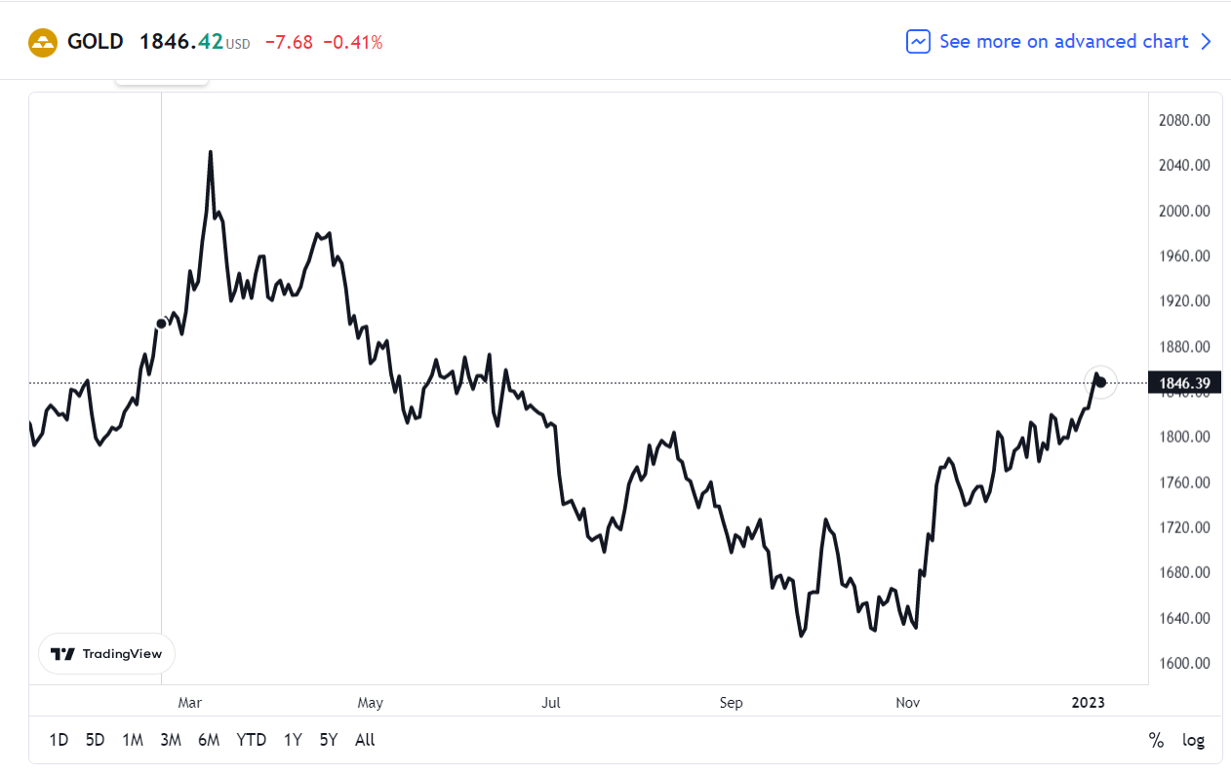
Task: Click the TradingView logo badge
Action: point(106,654)
